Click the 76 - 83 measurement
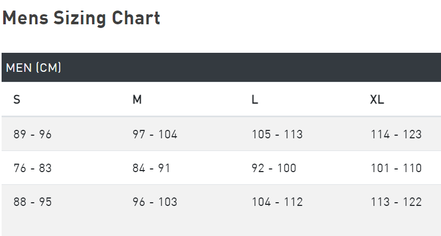Viewport: 441px width, 236px height. point(33,168)
